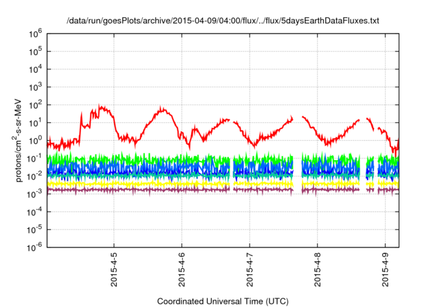
Task: Select the 10^4 y-axis label
Action: (x=35, y=69)
